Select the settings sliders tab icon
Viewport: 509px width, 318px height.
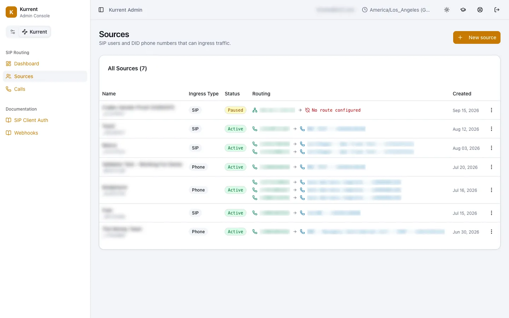[13, 32]
